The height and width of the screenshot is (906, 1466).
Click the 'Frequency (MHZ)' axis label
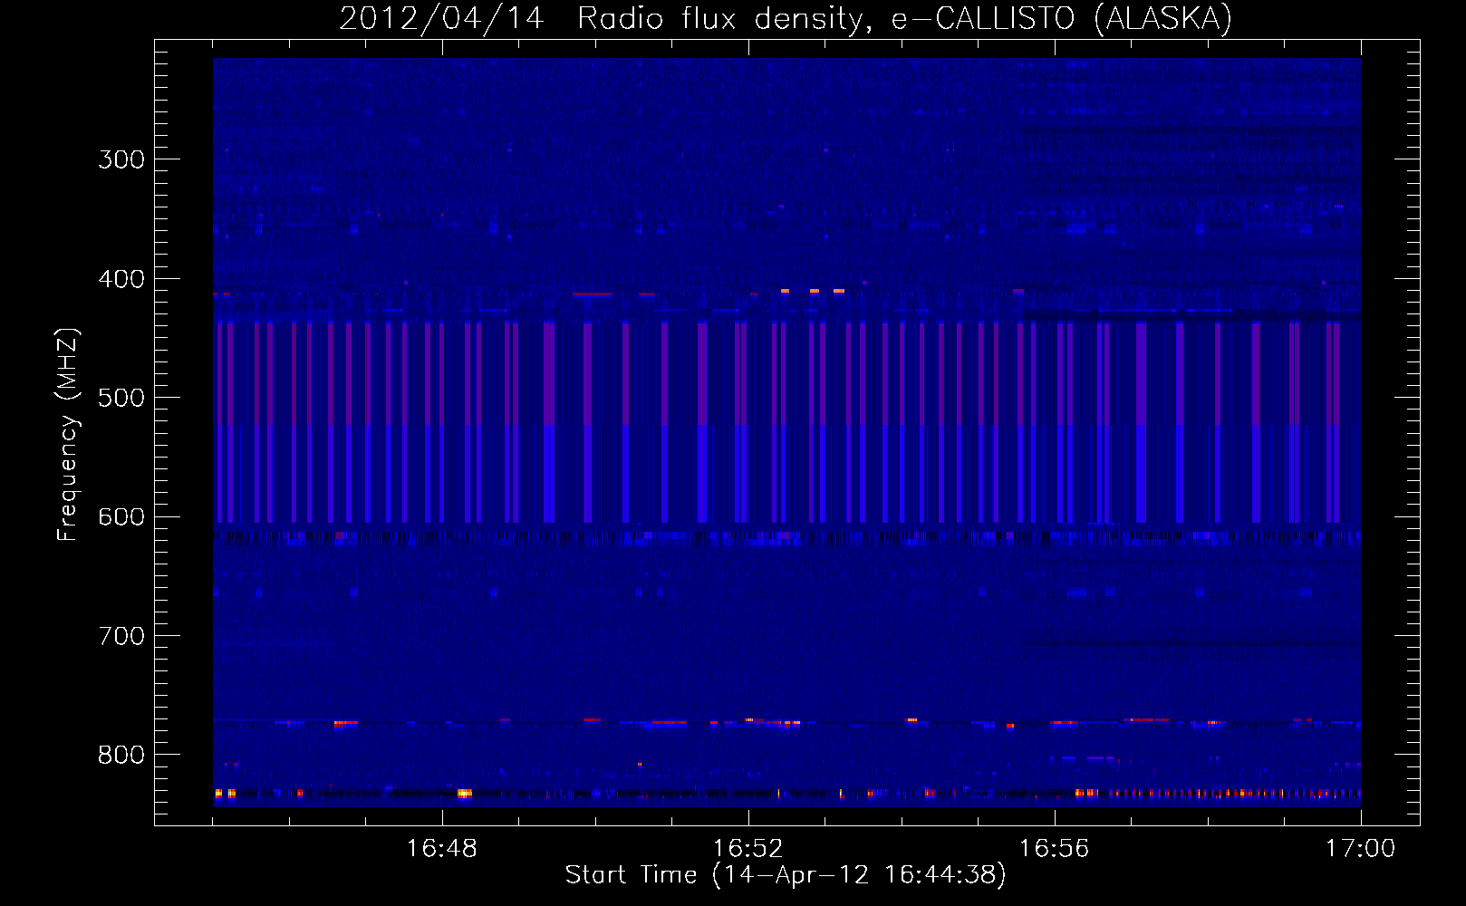click(68, 434)
